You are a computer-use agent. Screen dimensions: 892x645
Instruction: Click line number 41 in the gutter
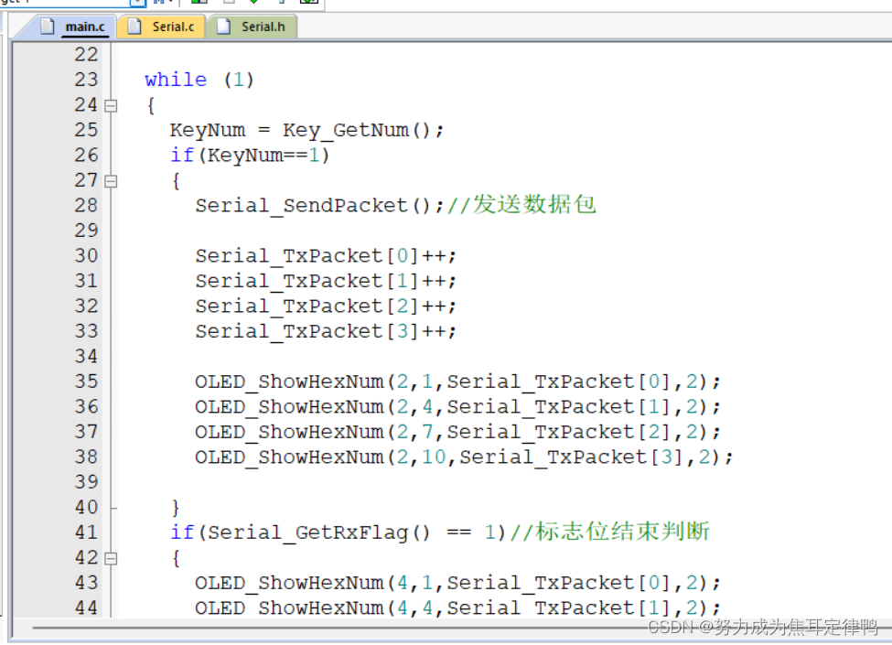[x=86, y=532]
